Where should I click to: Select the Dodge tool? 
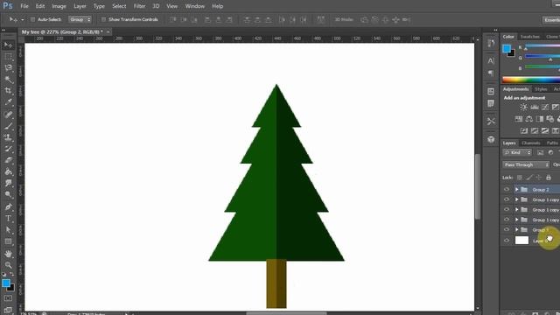click(x=8, y=194)
